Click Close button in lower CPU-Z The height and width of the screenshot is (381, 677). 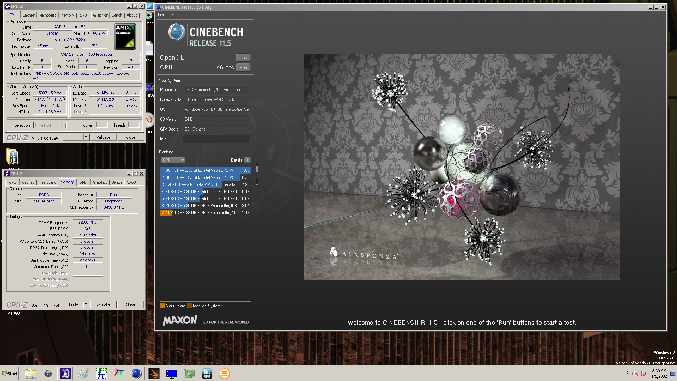[x=130, y=304]
